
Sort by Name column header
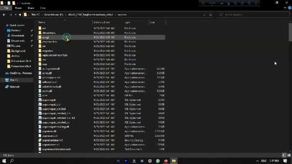click(64, 22)
